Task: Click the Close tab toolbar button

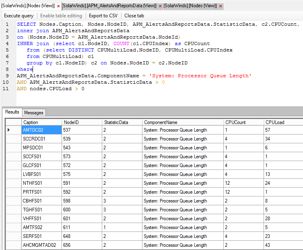Action: 134,16
